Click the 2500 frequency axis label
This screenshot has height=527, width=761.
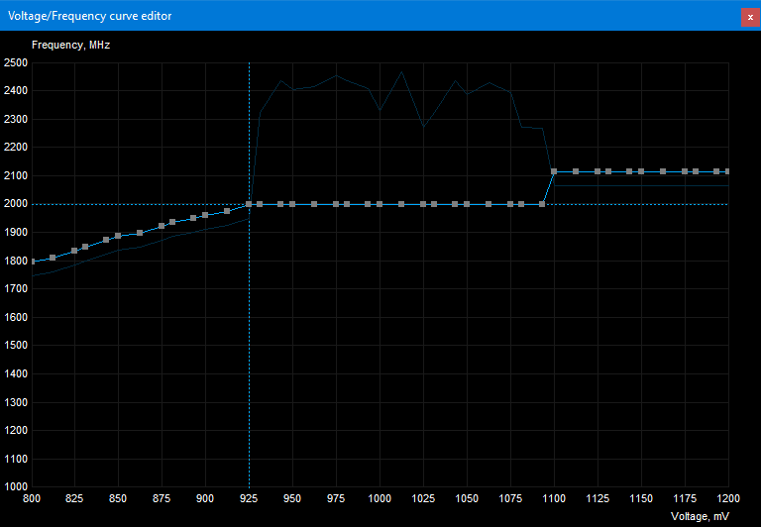point(16,63)
